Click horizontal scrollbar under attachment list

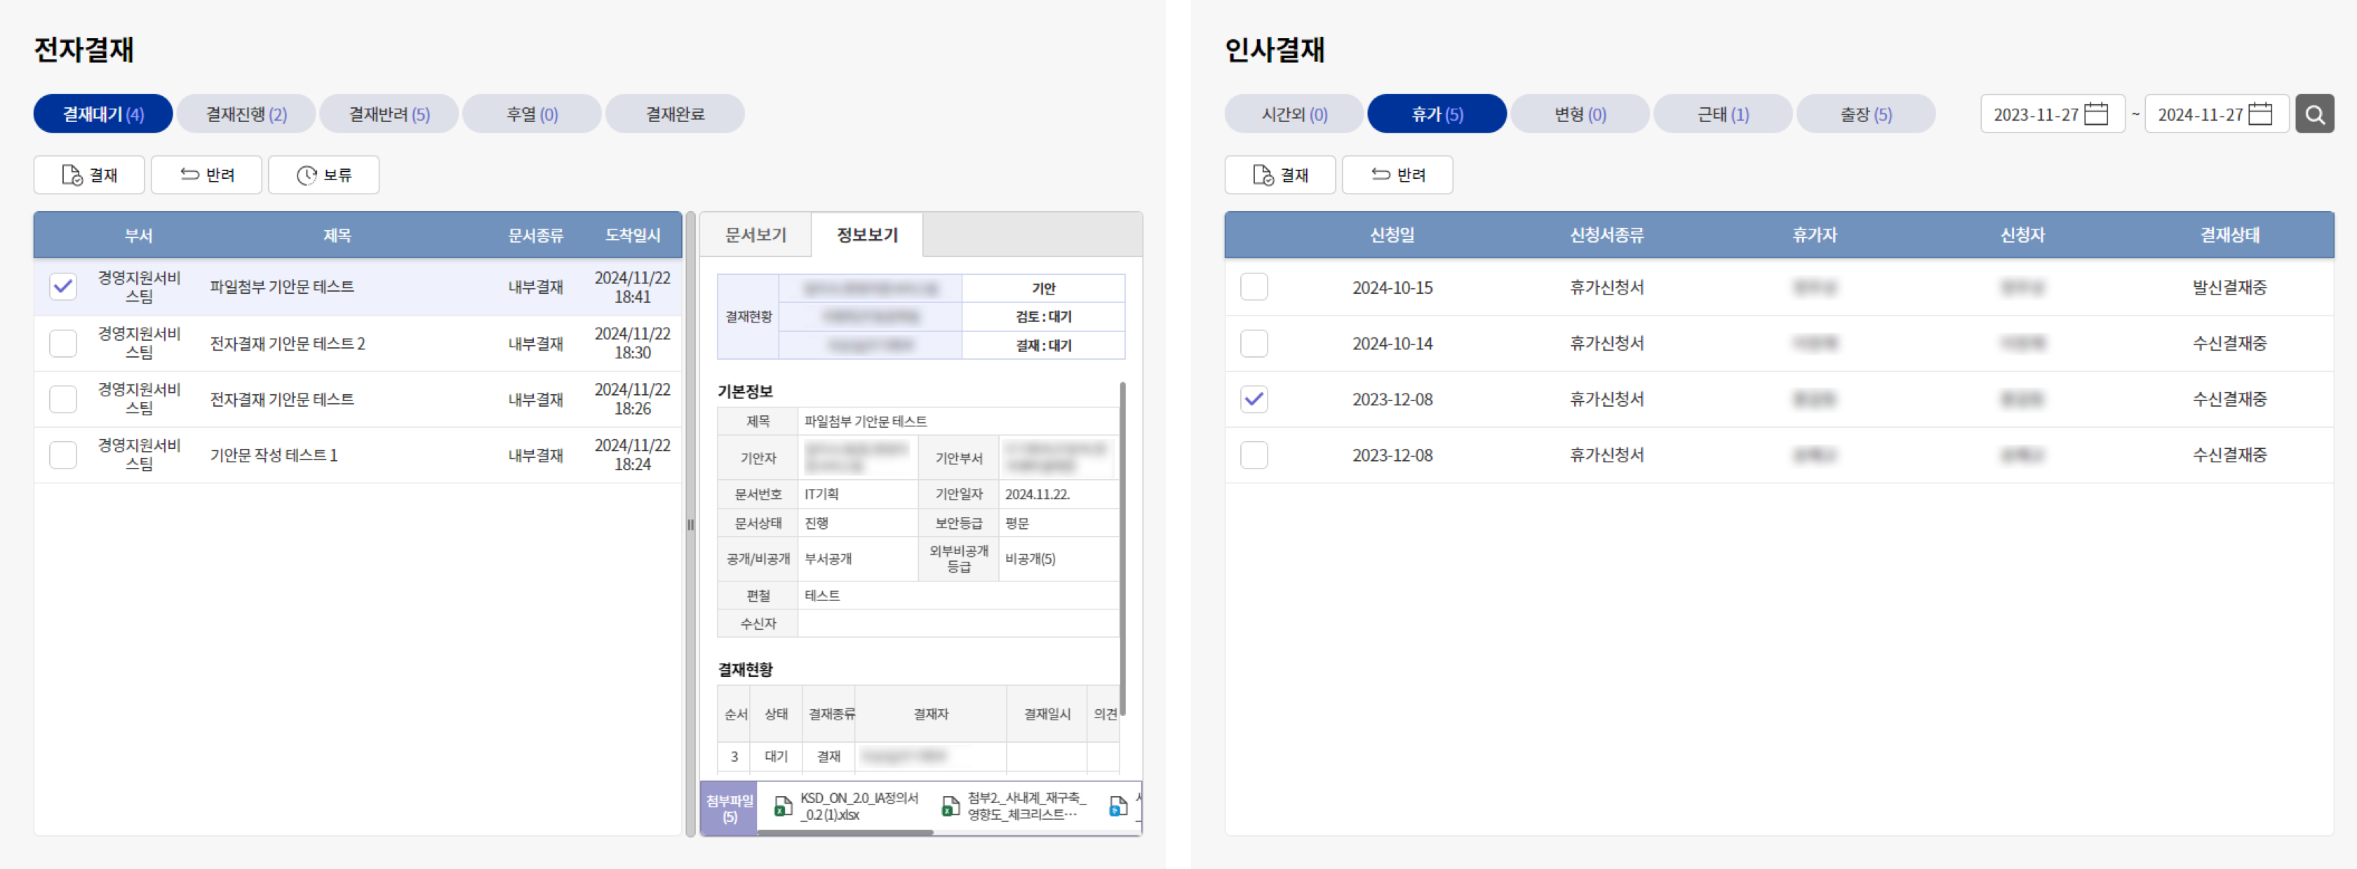[x=845, y=833]
